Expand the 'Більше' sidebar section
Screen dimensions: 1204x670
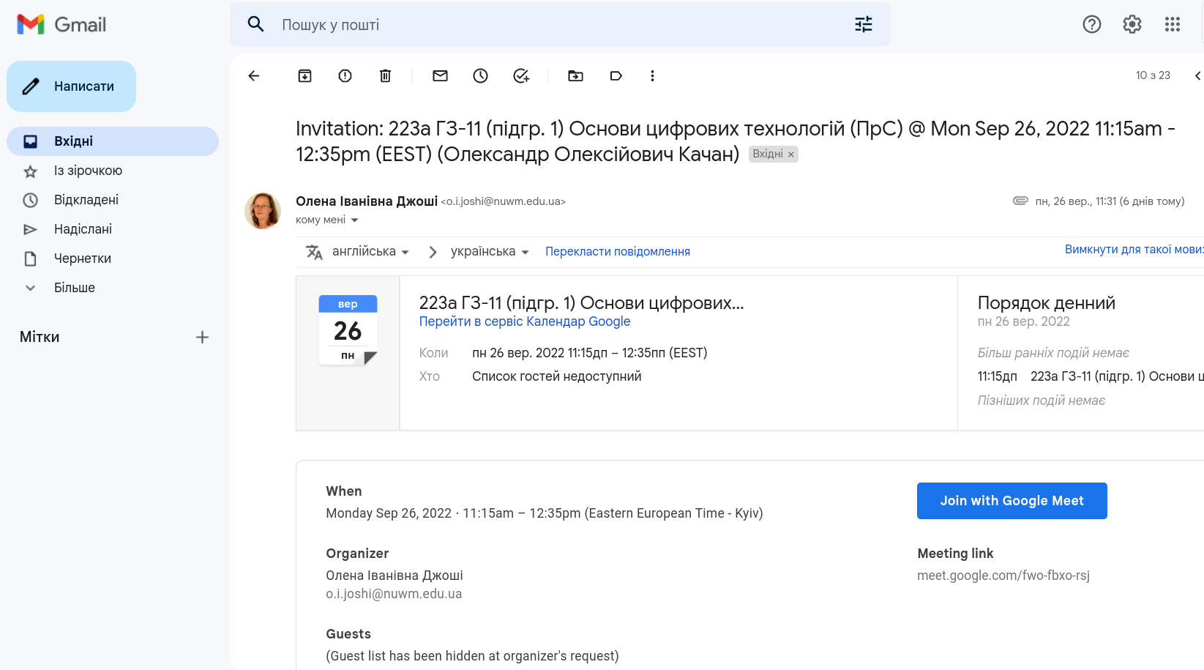tap(75, 287)
